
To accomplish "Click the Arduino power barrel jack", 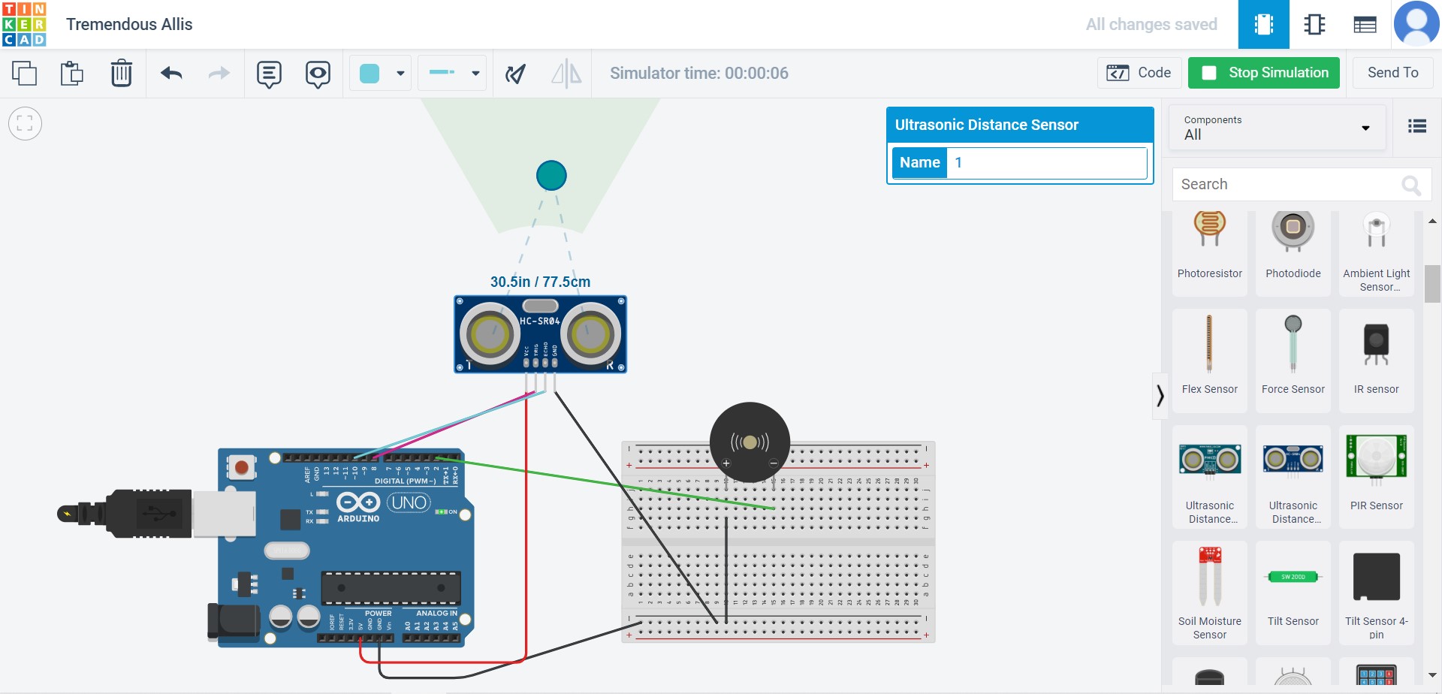I will tap(234, 623).
